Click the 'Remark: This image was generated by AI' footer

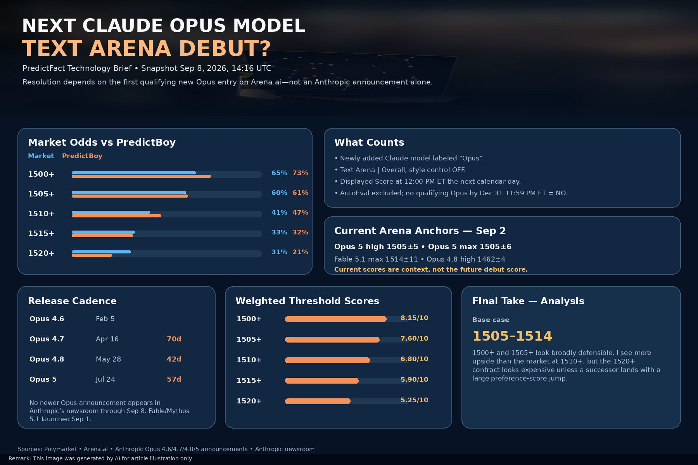tap(100, 458)
